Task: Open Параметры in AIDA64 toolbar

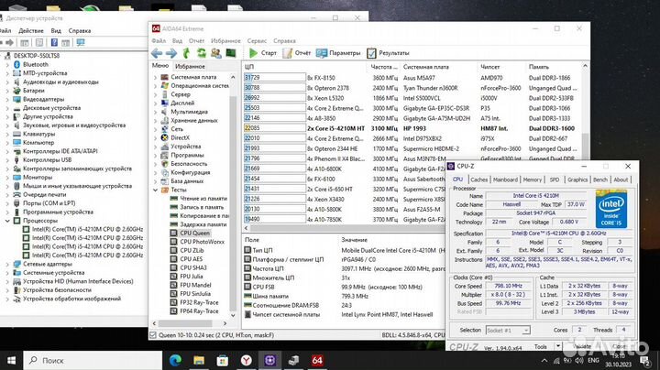Action: point(338,53)
